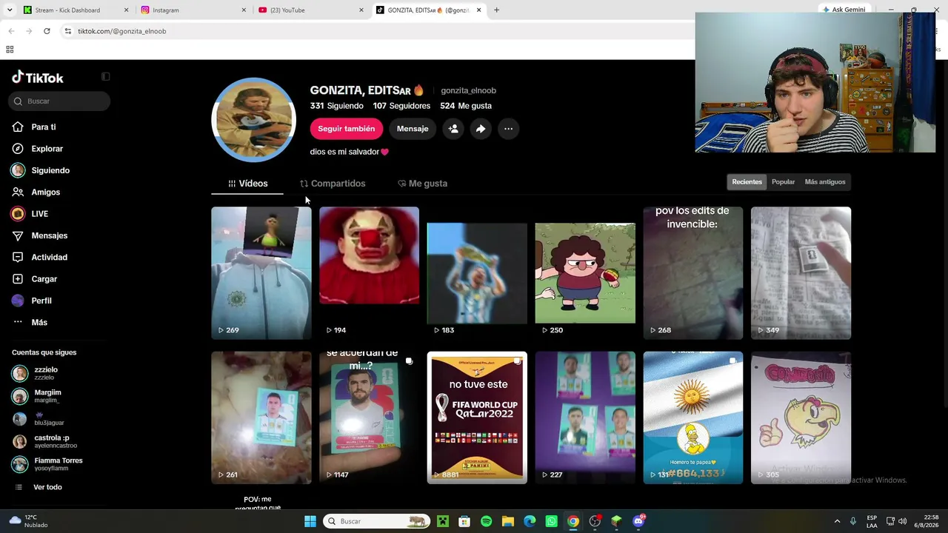Open the video with 349 views
The width and height of the screenshot is (948, 533).
tap(801, 273)
